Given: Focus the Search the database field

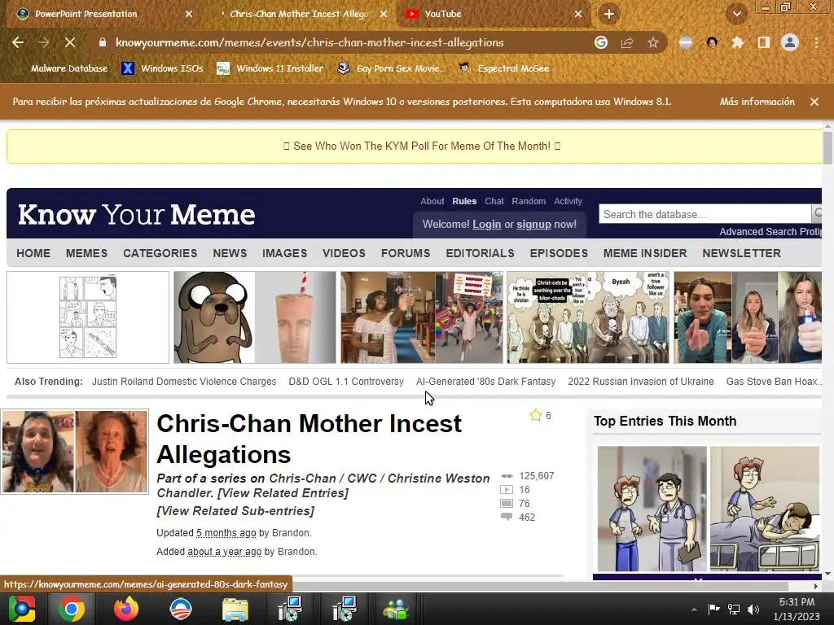Looking at the screenshot, I should 705,214.
